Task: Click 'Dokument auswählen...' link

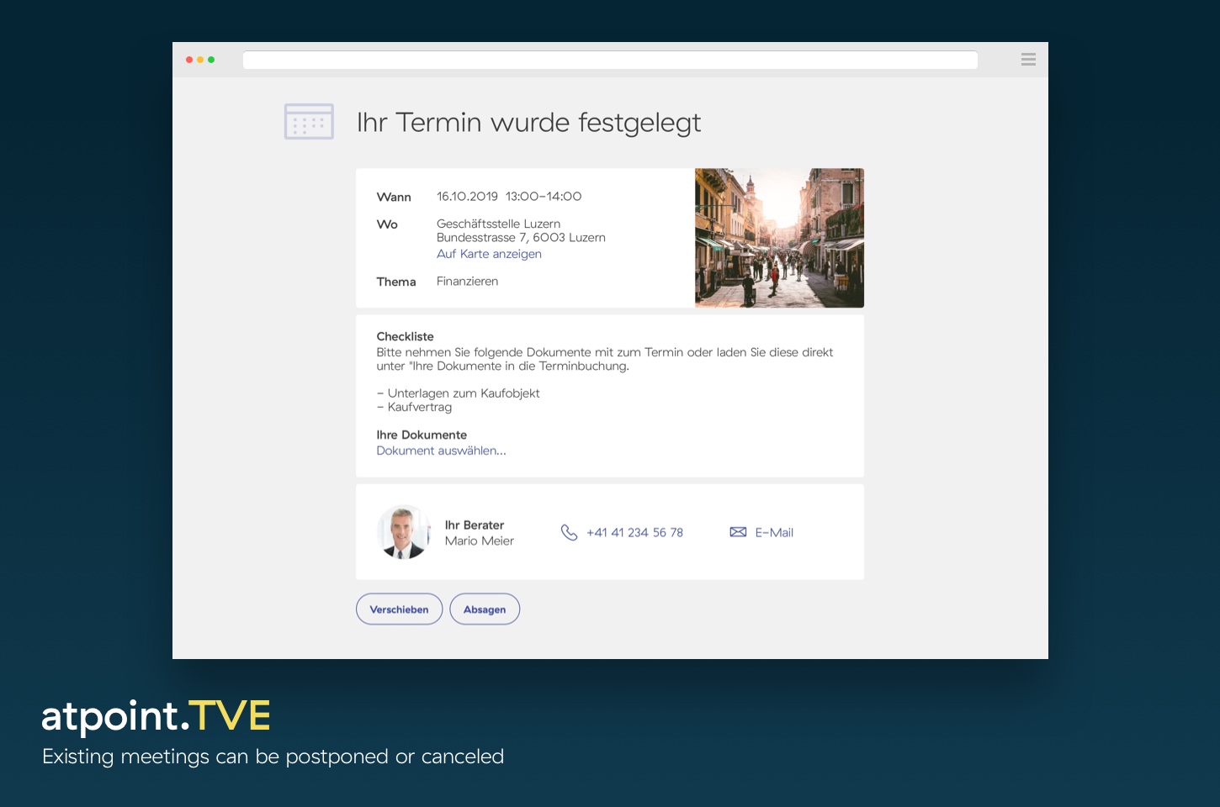Action: pos(441,451)
